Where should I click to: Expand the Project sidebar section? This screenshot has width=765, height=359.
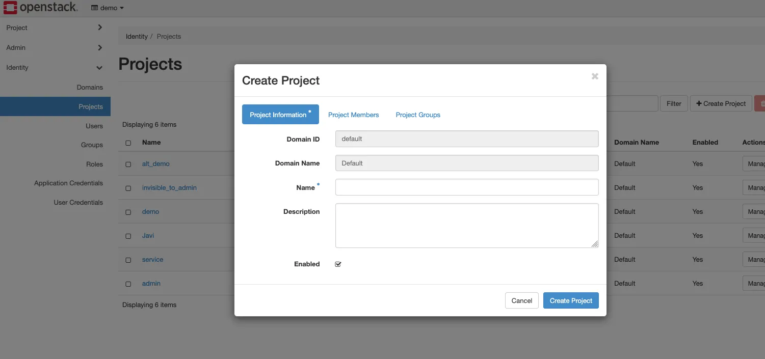pyautogui.click(x=51, y=27)
